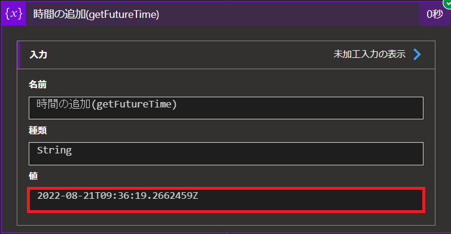Click the 名前 field containing 時間の追加(getFutureTime)
Image resolution: width=451 pixels, height=234 pixels.
pyautogui.click(x=225, y=108)
